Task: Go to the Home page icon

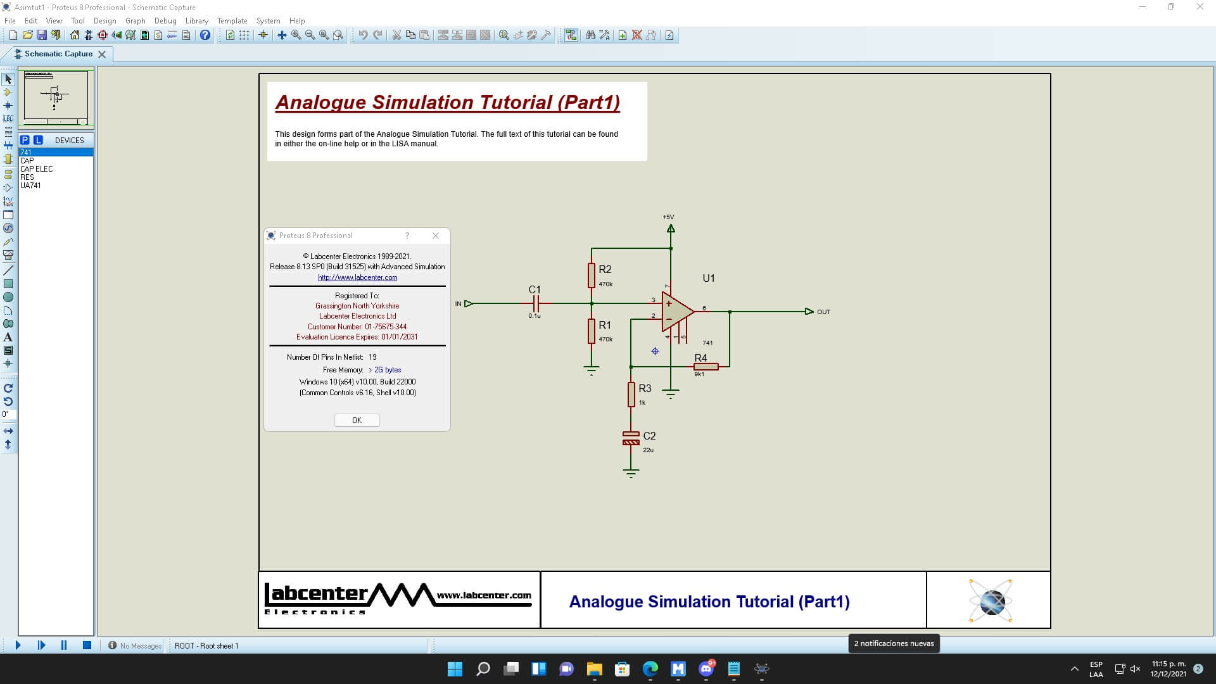Action: 75,35
